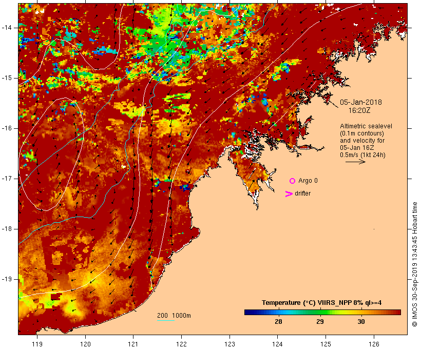Click longitude label 122
The height and width of the screenshot is (349, 421).
(182, 344)
